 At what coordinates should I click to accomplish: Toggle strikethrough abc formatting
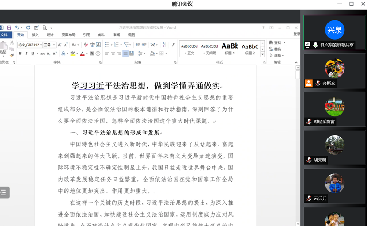42,54
